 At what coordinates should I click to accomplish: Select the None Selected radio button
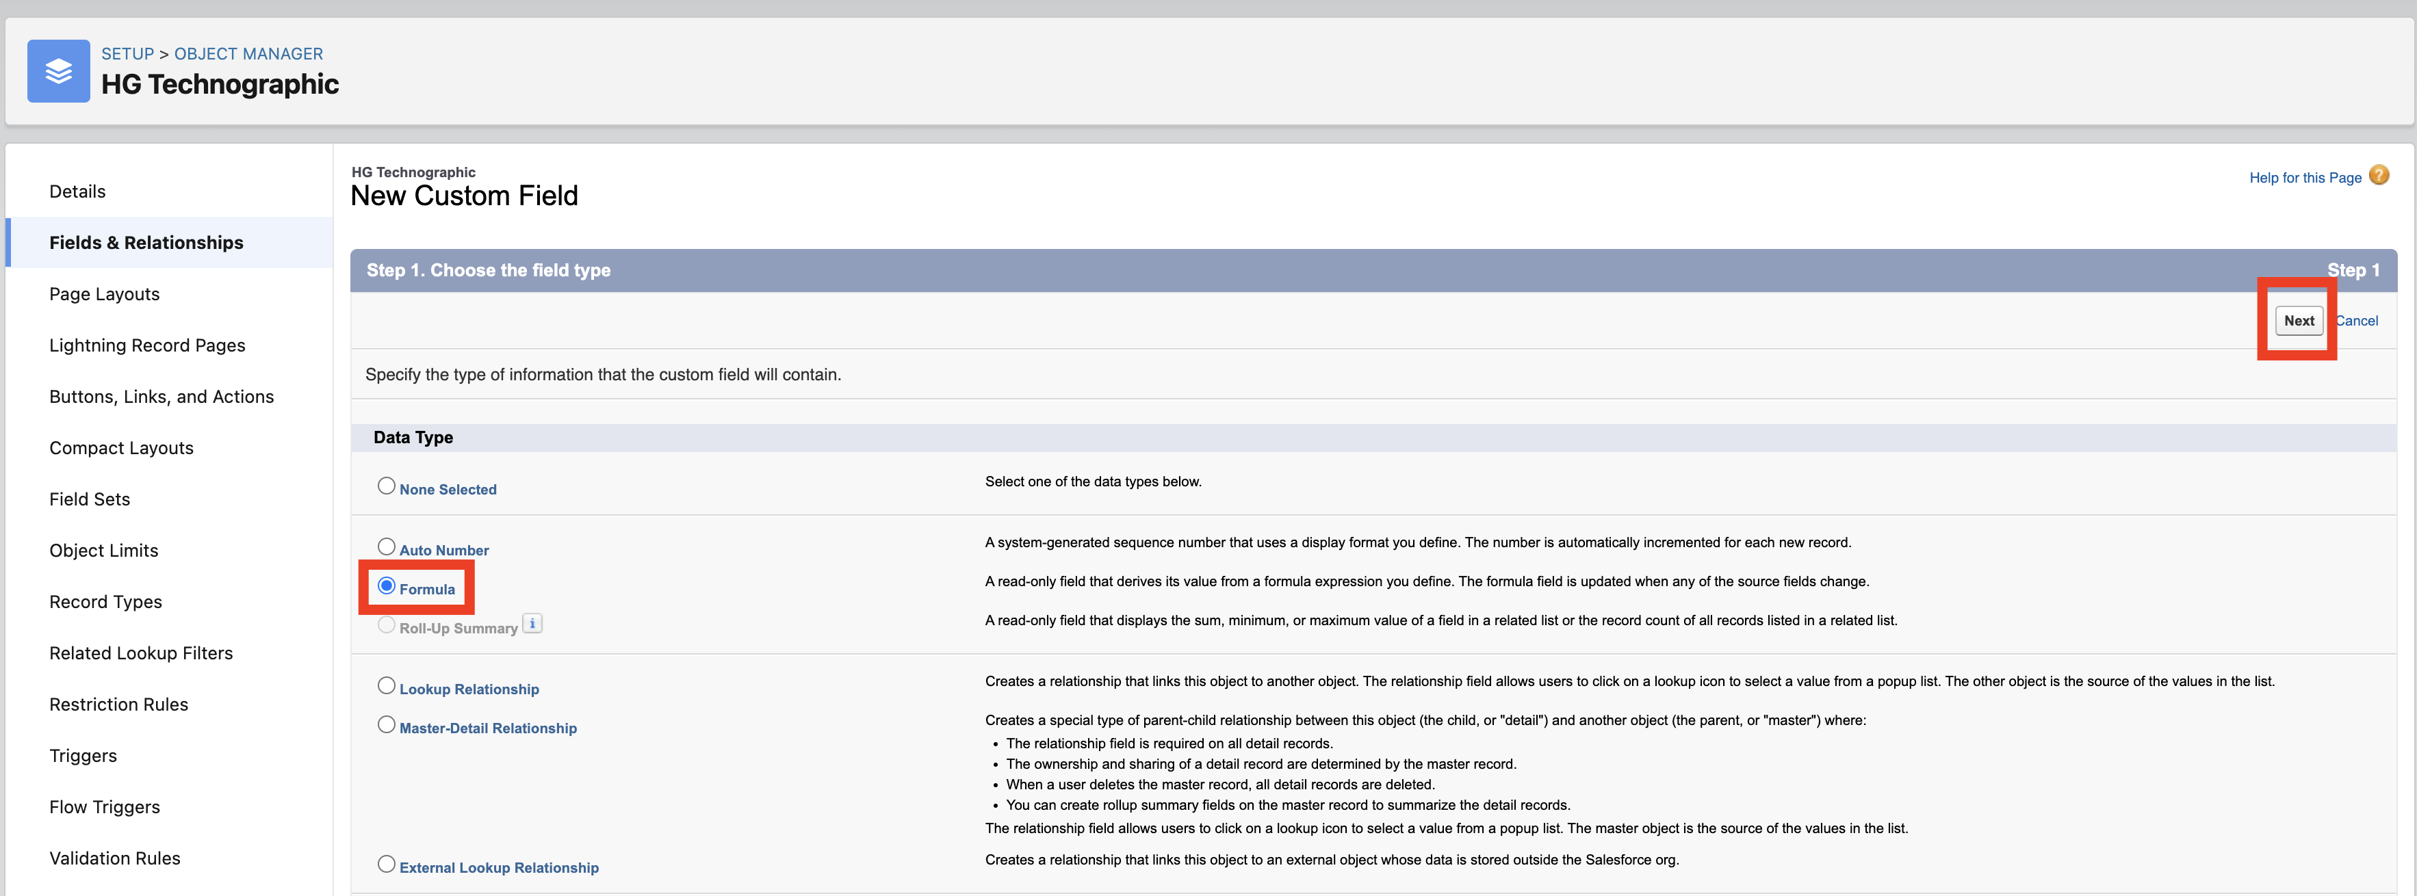(x=387, y=486)
